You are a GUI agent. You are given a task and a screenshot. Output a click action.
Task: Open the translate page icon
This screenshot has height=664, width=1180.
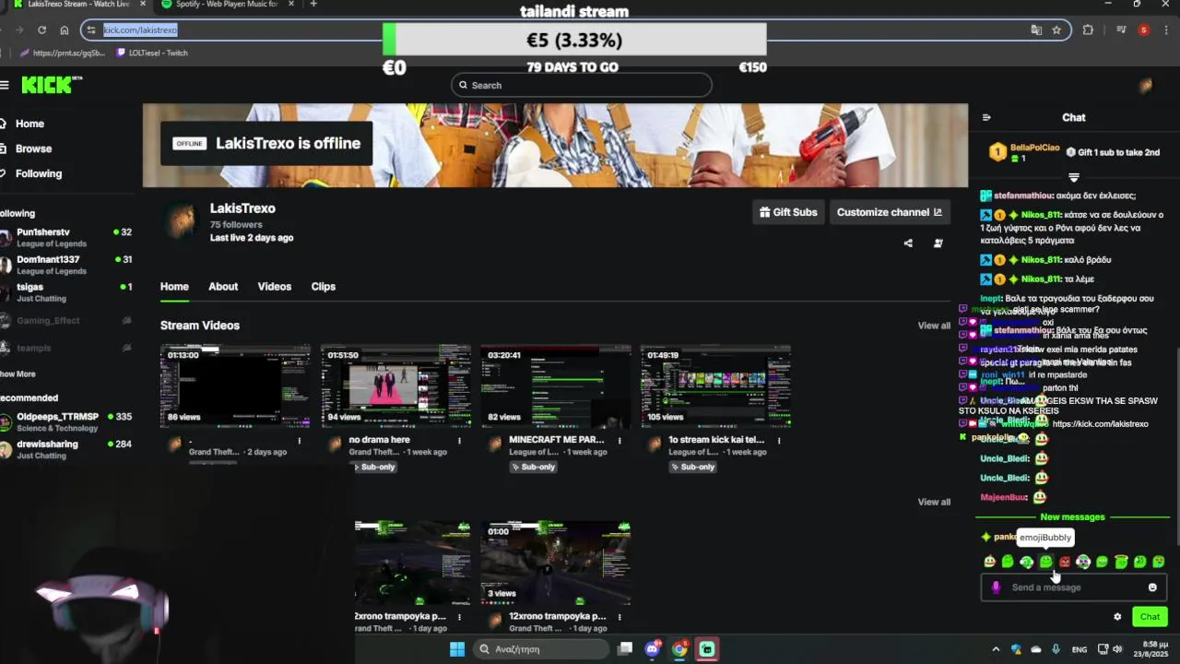(x=1036, y=30)
